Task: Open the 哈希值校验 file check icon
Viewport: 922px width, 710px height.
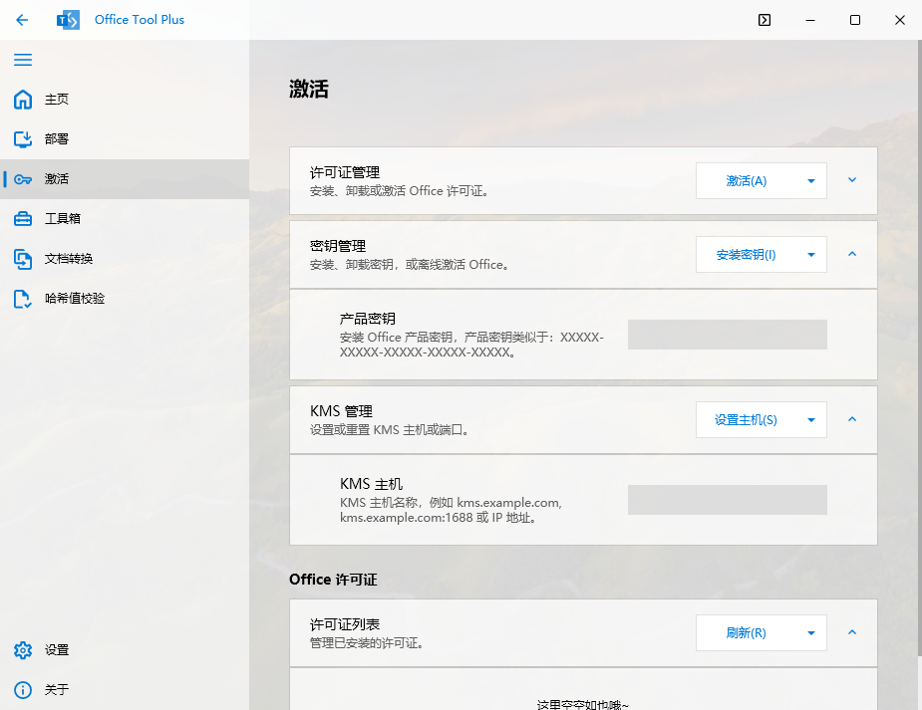Action: point(23,299)
